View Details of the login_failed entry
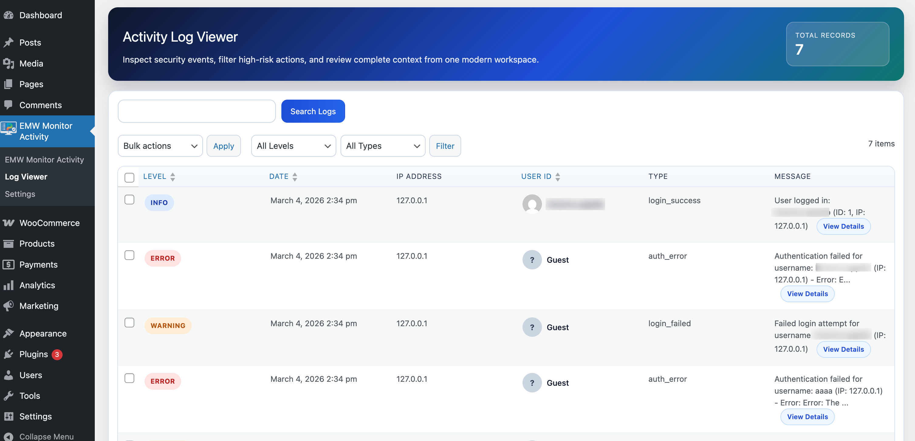This screenshot has width=915, height=441. click(x=843, y=349)
